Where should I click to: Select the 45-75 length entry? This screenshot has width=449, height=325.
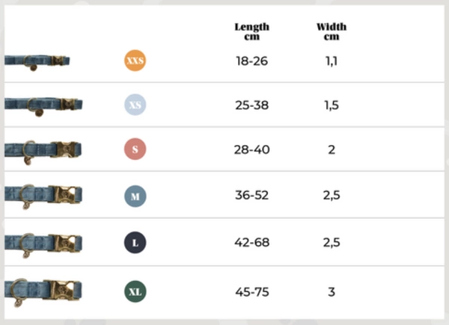[x=251, y=291]
